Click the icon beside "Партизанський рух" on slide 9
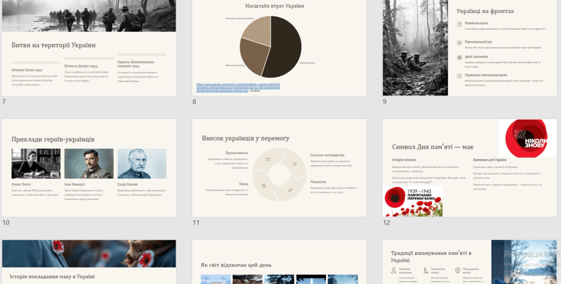 click(460, 43)
